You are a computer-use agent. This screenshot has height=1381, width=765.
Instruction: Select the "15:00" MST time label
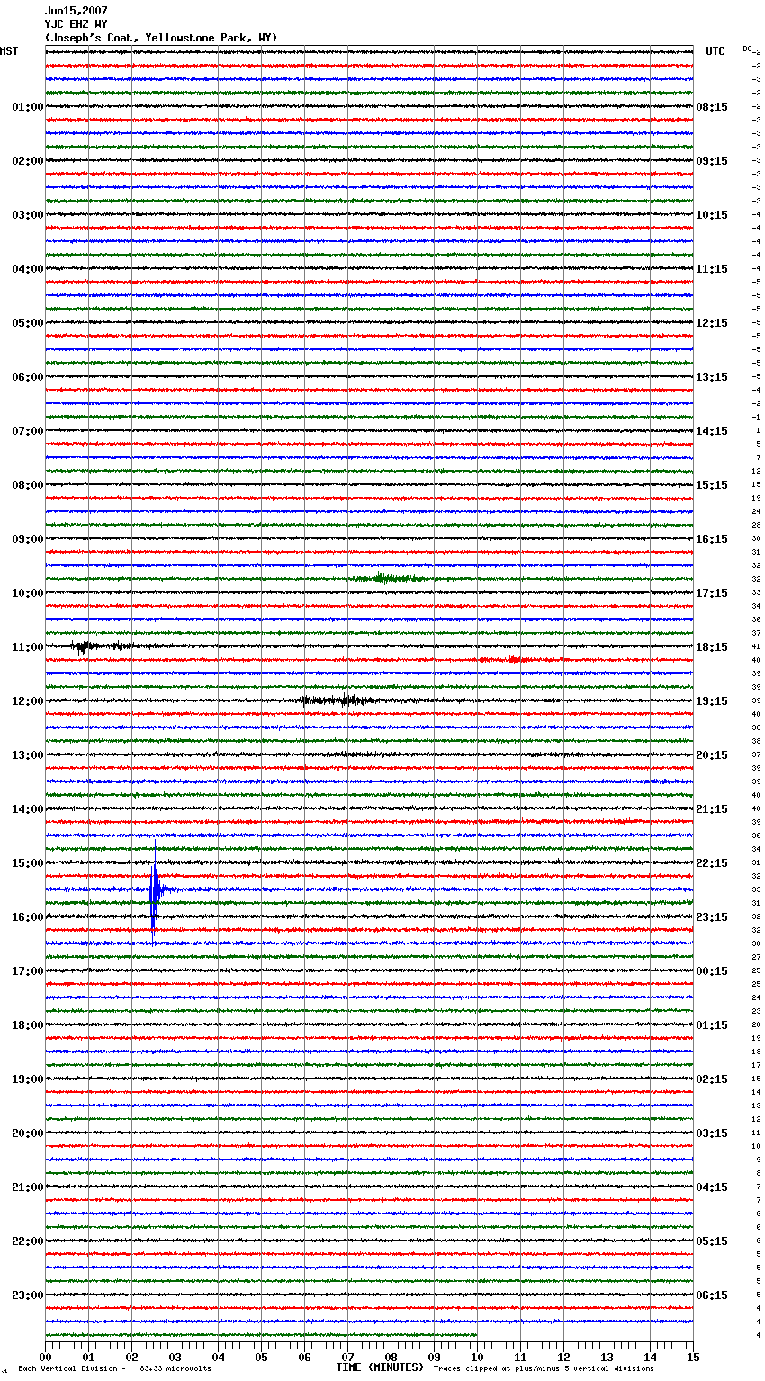tap(28, 863)
